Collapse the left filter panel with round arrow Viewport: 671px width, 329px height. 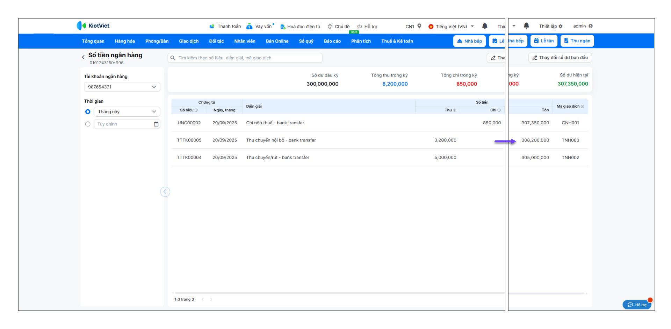click(x=165, y=192)
